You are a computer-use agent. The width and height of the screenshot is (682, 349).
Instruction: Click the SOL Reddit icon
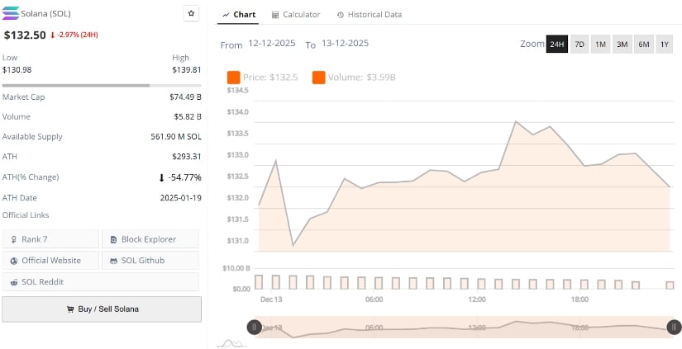coord(15,281)
